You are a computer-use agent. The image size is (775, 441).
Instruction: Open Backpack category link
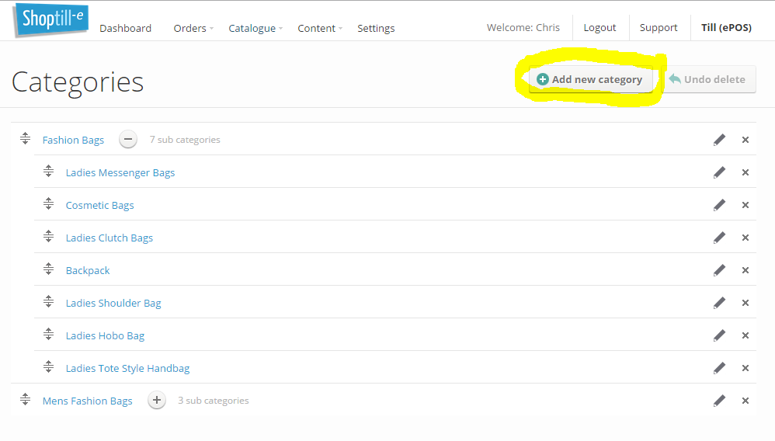pyautogui.click(x=88, y=270)
